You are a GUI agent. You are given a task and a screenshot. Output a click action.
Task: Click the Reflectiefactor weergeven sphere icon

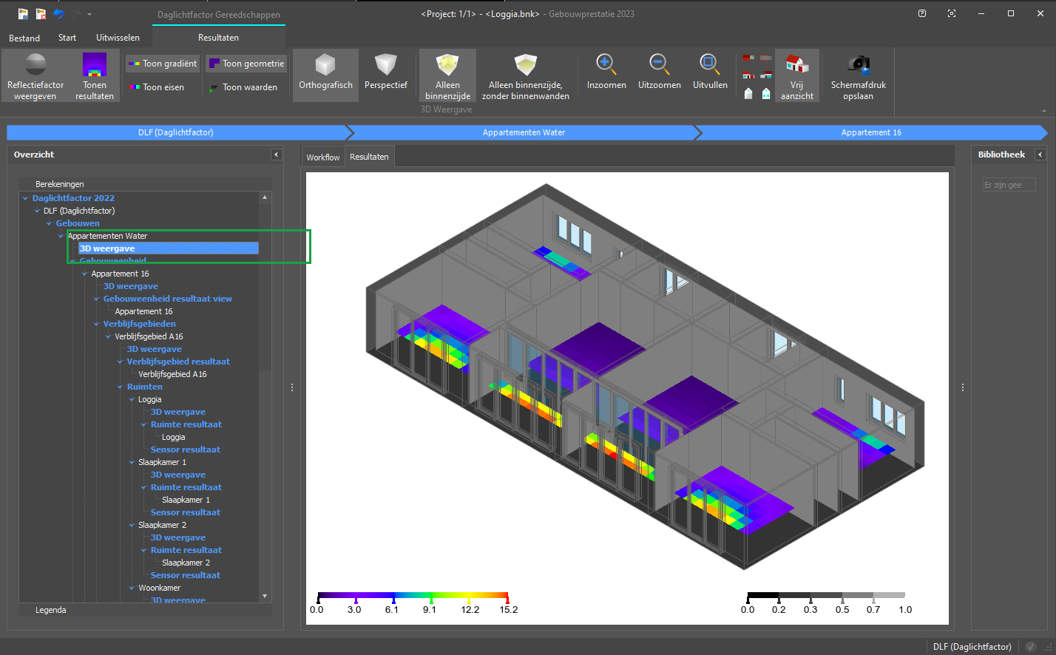tap(35, 65)
